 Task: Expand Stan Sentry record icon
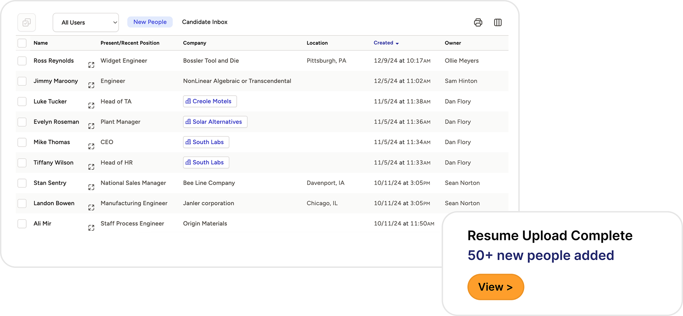91,187
